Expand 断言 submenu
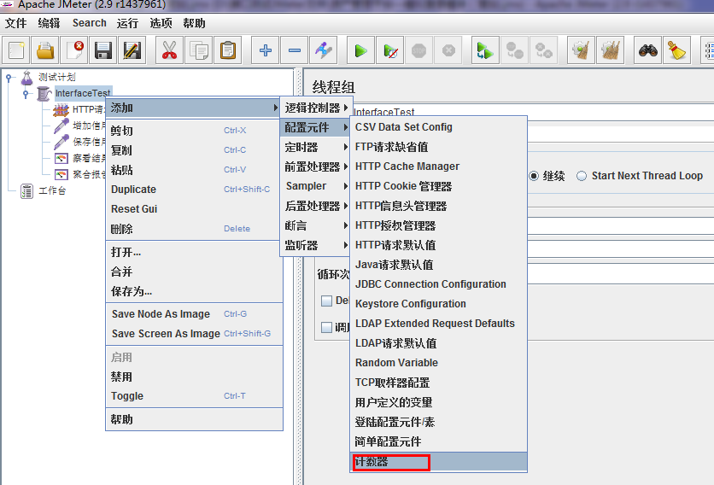Viewport: 714px width, 485px height. click(x=315, y=225)
